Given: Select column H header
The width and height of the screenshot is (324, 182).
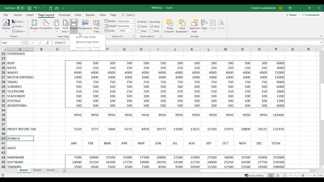Looking at the screenshot, I should [x=141, y=49].
